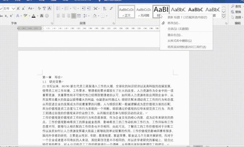
Task: Expand the numbering library dropdown arrow
Action: [x=70, y=8]
